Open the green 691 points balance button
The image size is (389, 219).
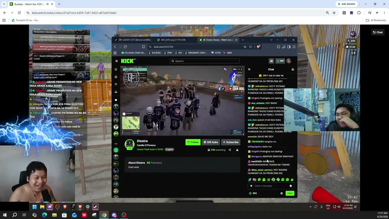coord(280,61)
